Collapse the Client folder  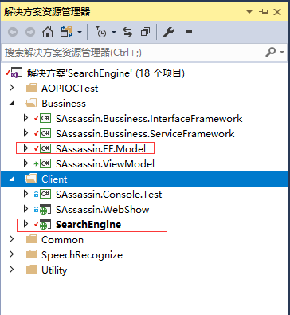(x=12, y=179)
